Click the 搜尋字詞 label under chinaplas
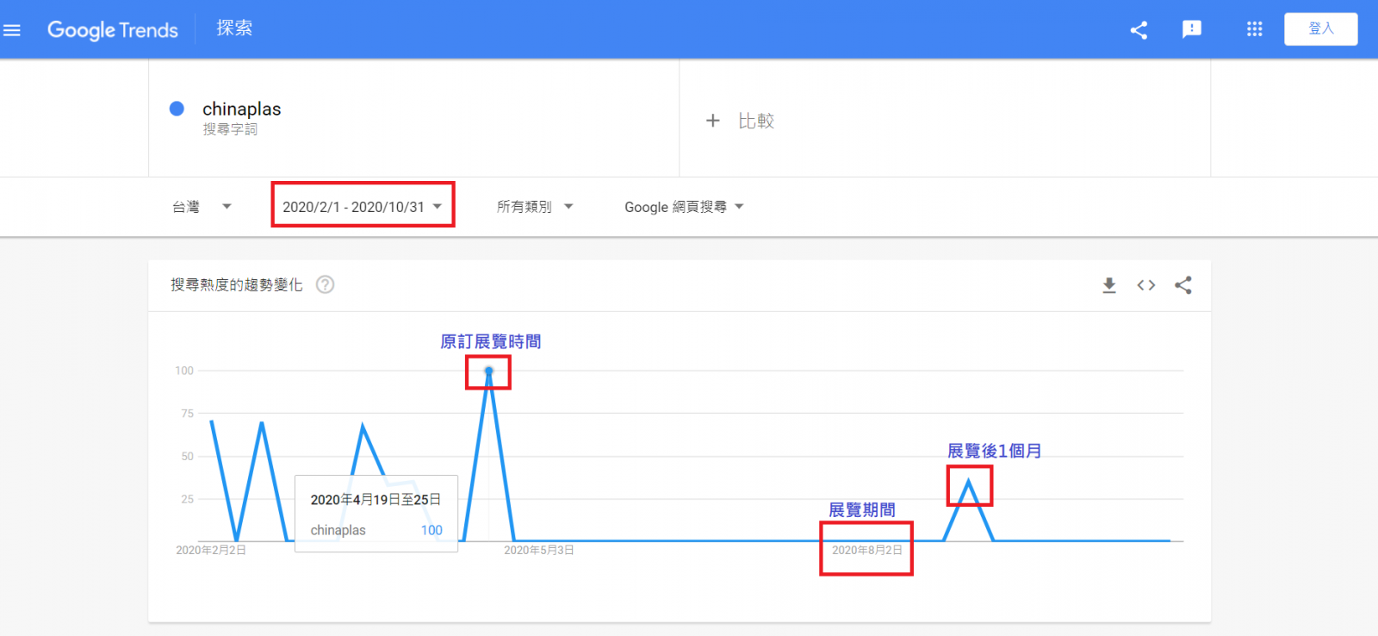This screenshot has height=636, width=1378. click(x=230, y=129)
